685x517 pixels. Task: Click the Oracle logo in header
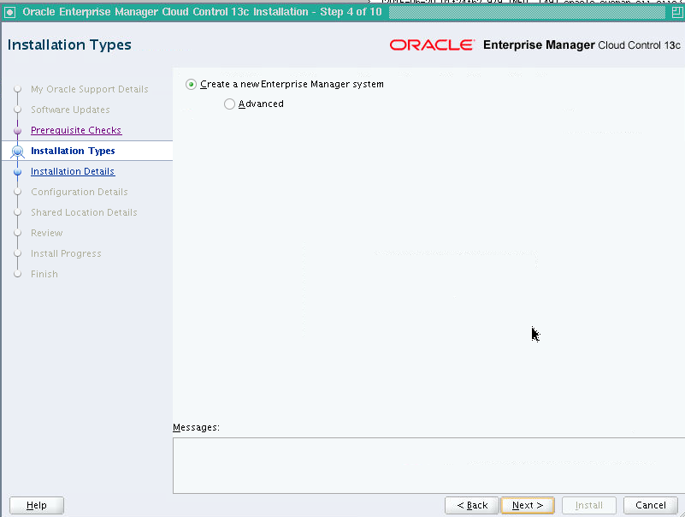pyautogui.click(x=432, y=45)
